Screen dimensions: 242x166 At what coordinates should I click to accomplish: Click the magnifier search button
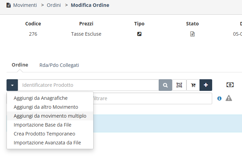click(x=165, y=85)
